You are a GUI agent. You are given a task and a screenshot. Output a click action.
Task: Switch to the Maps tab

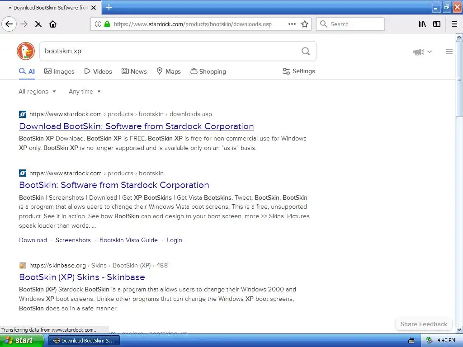pos(169,71)
